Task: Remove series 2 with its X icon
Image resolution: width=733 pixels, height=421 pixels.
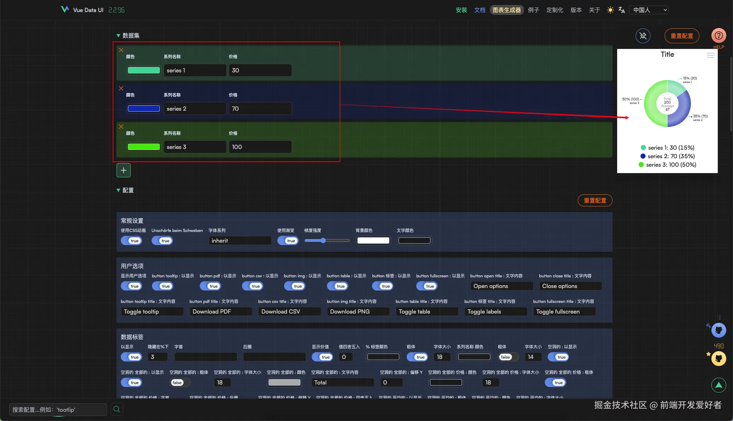Action: pos(121,88)
